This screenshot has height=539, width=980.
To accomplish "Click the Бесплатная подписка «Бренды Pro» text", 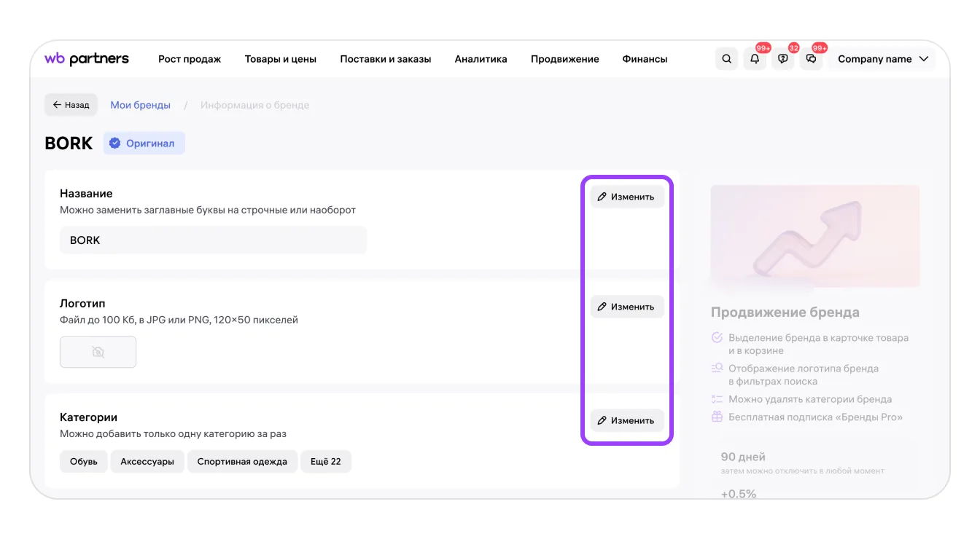I will 815,417.
